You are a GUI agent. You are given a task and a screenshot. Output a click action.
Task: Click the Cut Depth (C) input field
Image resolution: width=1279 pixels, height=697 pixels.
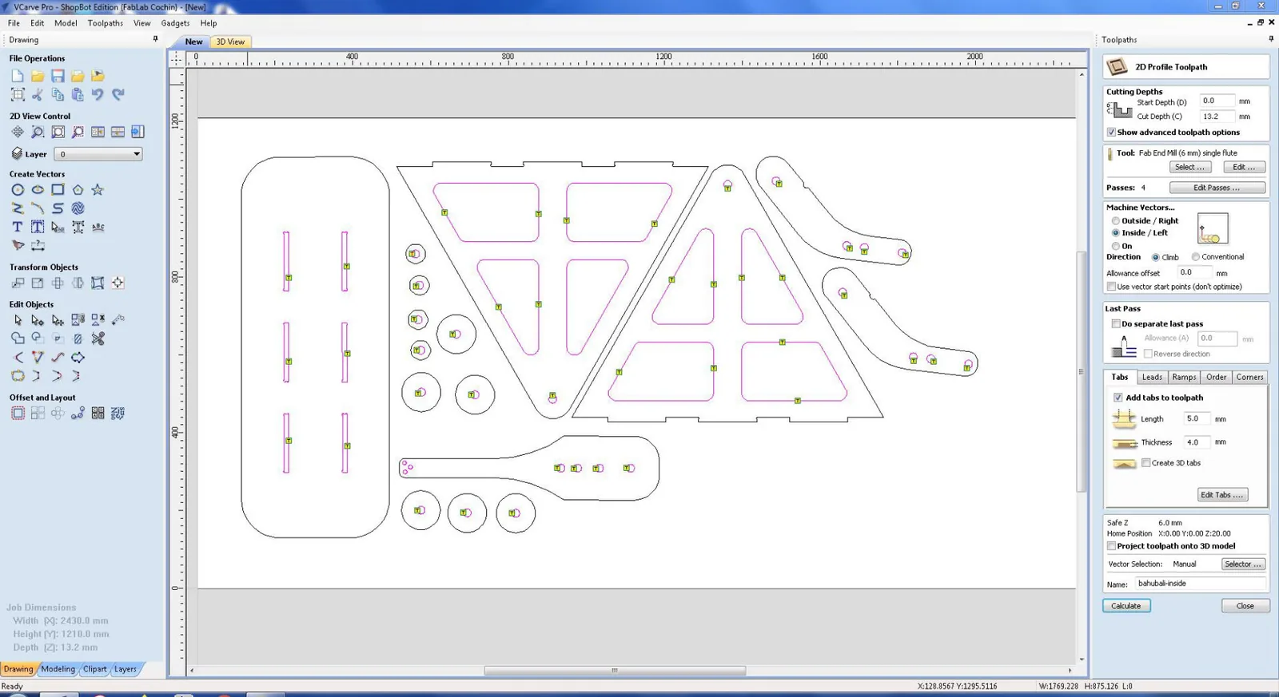pos(1217,117)
